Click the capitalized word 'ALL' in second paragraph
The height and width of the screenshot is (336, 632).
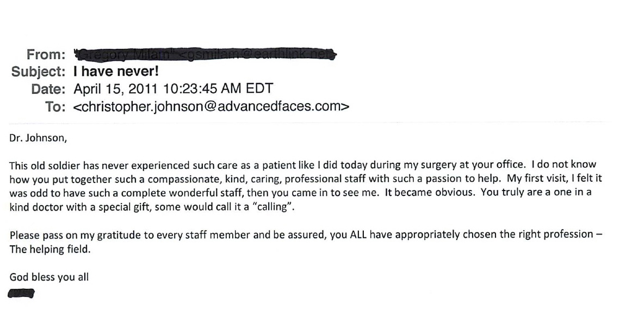tap(358, 234)
